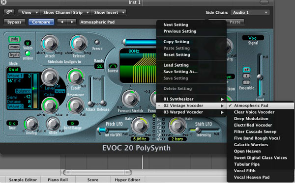Open the Side Chain Audio 1 dropdown
The width and height of the screenshot is (295, 183).
tap(250, 12)
